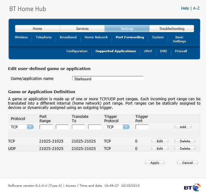
Task: Go to the Services tab
Action: coord(82,28)
